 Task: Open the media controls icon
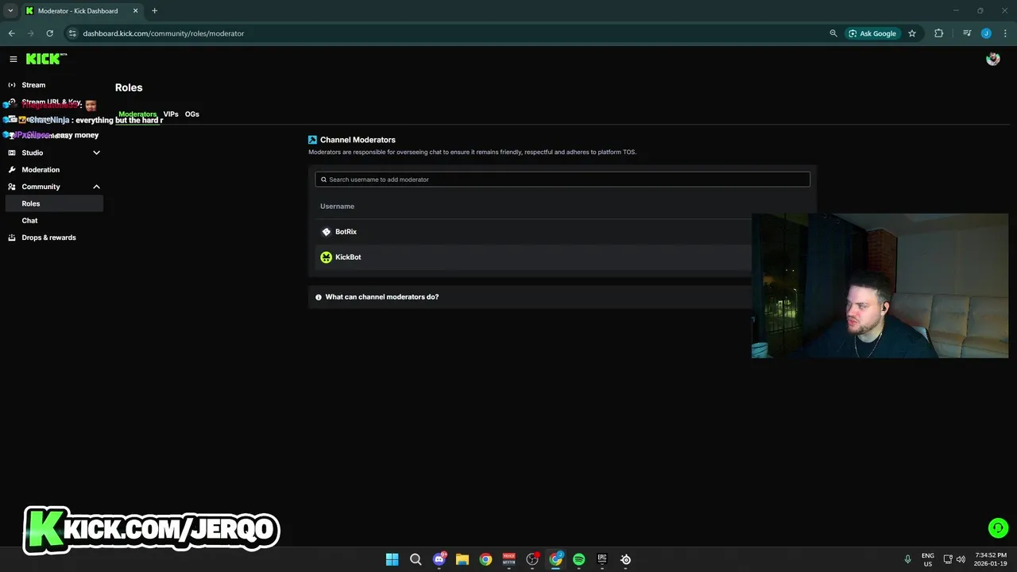pyautogui.click(x=967, y=33)
